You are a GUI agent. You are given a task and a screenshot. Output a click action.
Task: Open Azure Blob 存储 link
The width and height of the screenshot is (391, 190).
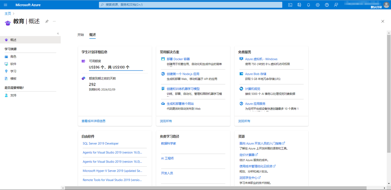(256, 74)
